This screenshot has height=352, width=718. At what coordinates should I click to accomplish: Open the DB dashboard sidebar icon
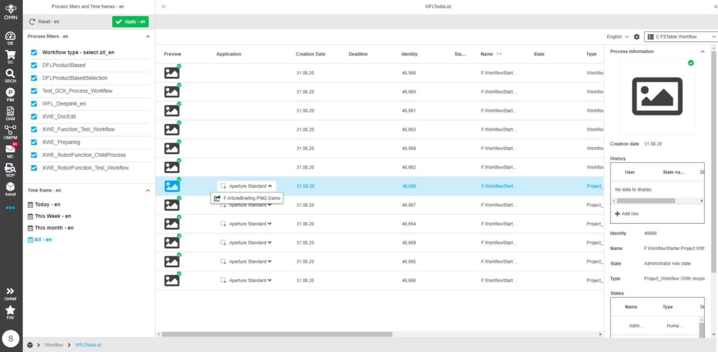coord(10,38)
